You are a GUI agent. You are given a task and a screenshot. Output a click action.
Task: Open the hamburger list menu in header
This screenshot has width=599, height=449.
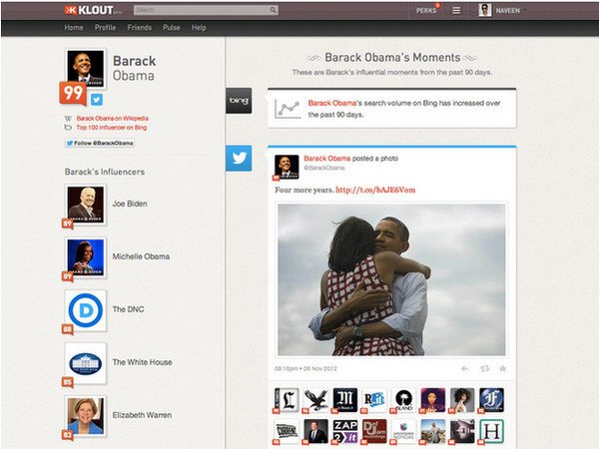[x=456, y=10]
